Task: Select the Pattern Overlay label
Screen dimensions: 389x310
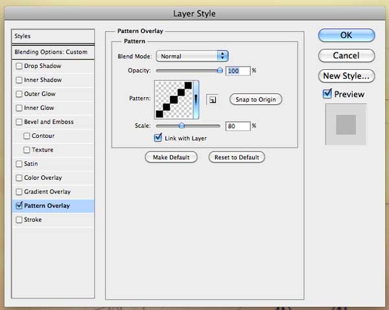Action: [47, 206]
